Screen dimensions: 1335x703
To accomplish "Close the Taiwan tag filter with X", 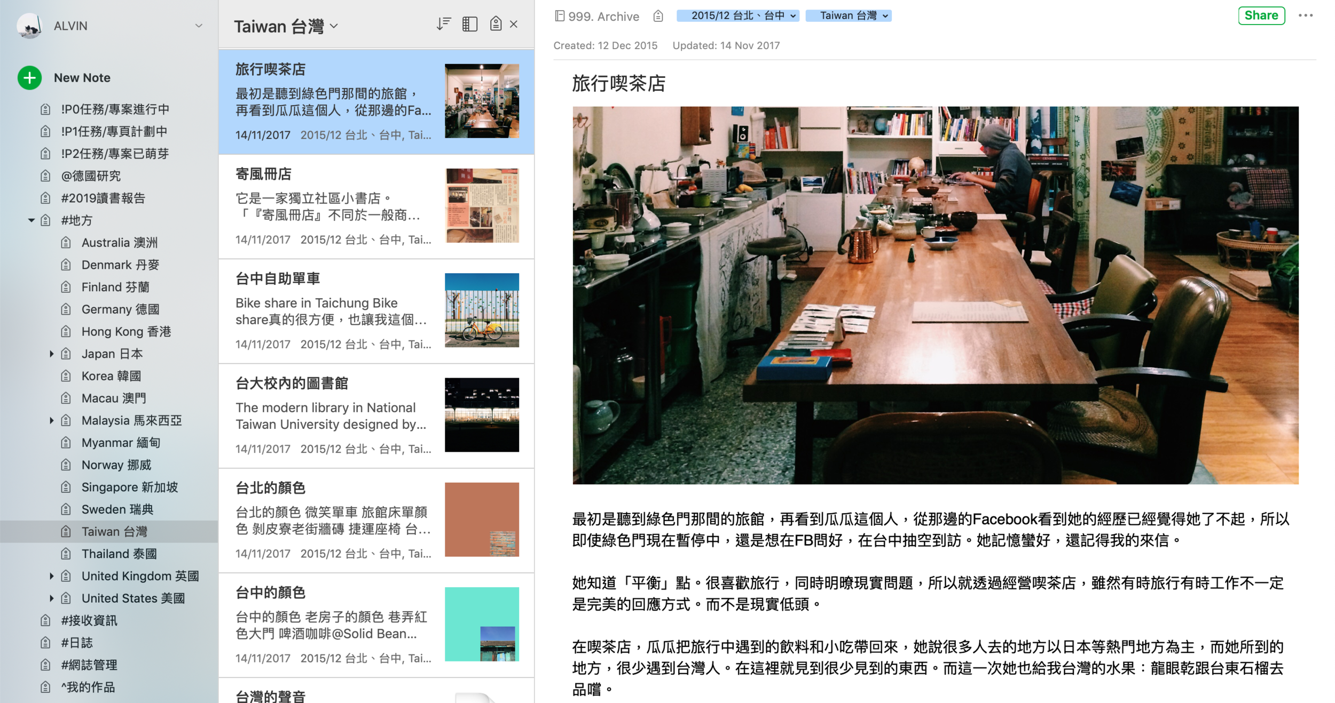I will click(x=514, y=24).
